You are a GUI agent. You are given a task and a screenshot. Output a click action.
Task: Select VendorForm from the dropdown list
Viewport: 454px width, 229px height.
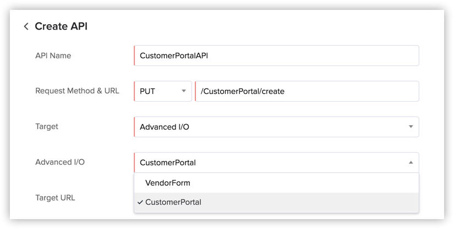(168, 183)
